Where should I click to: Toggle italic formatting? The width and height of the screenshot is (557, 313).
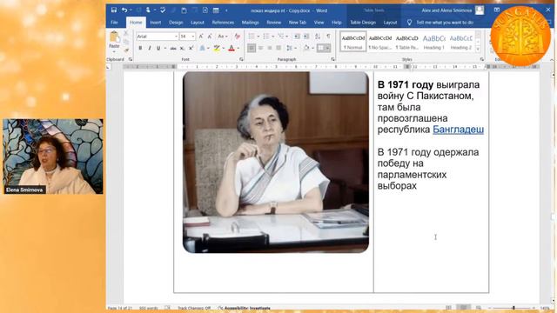pos(149,48)
